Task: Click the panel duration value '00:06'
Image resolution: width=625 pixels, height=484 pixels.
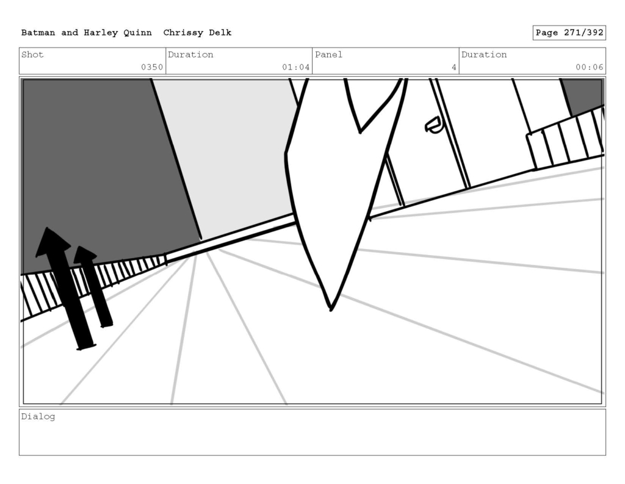Action: tap(589, 67)
